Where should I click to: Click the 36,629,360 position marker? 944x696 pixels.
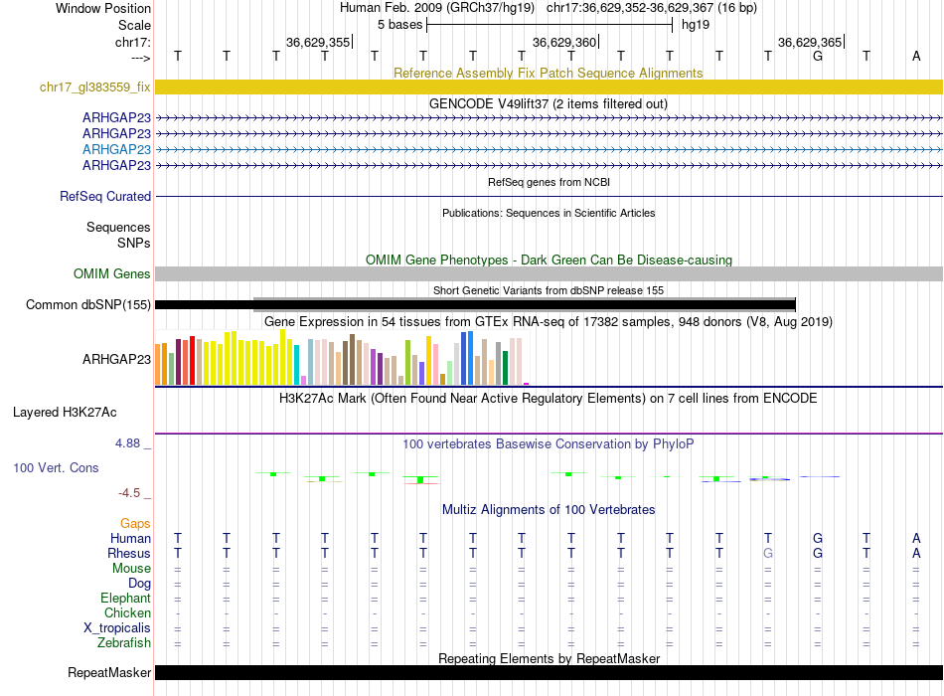(x=564, y=43)
